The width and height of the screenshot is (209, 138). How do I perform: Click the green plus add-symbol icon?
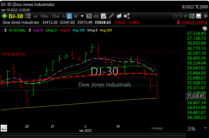[x=5, y=16]
